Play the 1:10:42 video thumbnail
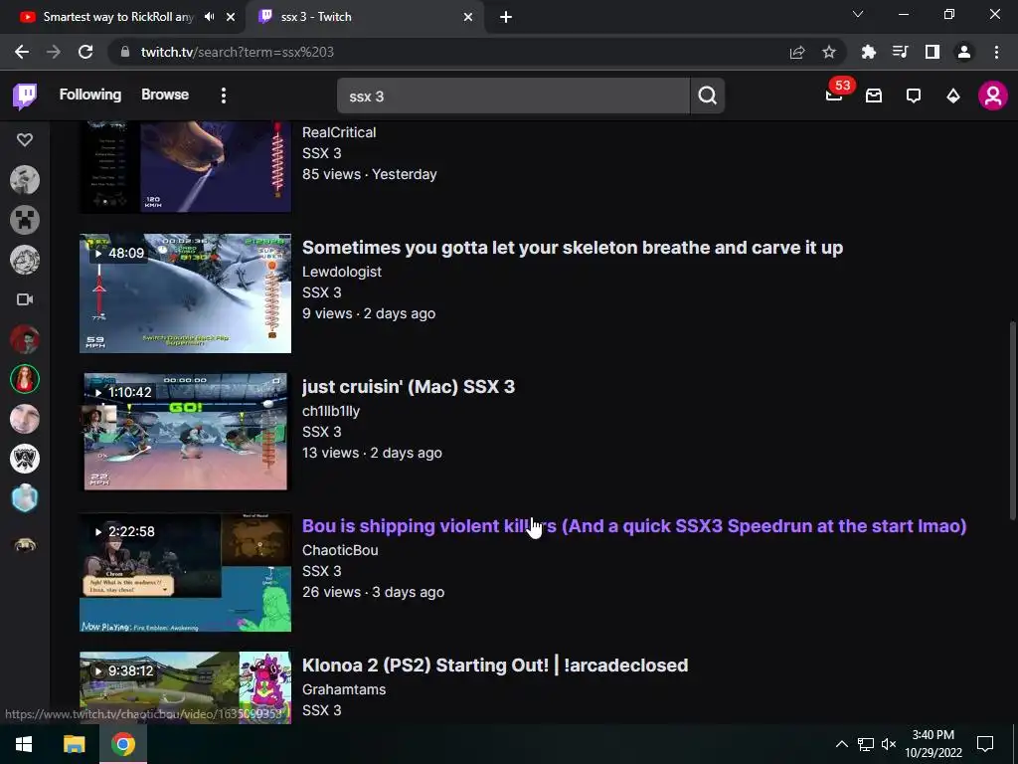Image resolution: width=1018 pixels, height=764 pixels. click(185, 432)
